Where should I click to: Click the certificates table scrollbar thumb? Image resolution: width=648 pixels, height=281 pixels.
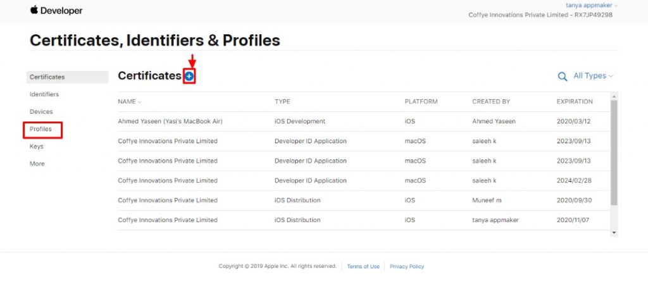coord(614,153)
